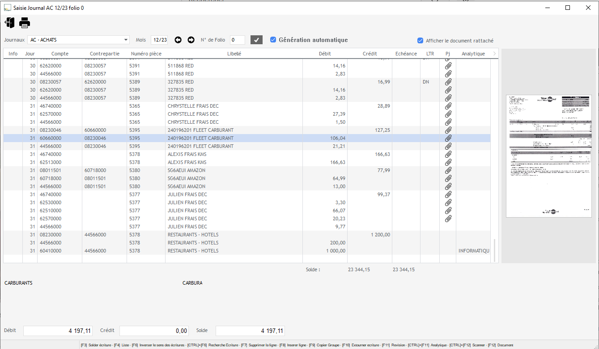Open paperclip on 511868 RED piece 5391 2,83 row
Viewport: 599px width, 349px height.
(x=448, y=74)
